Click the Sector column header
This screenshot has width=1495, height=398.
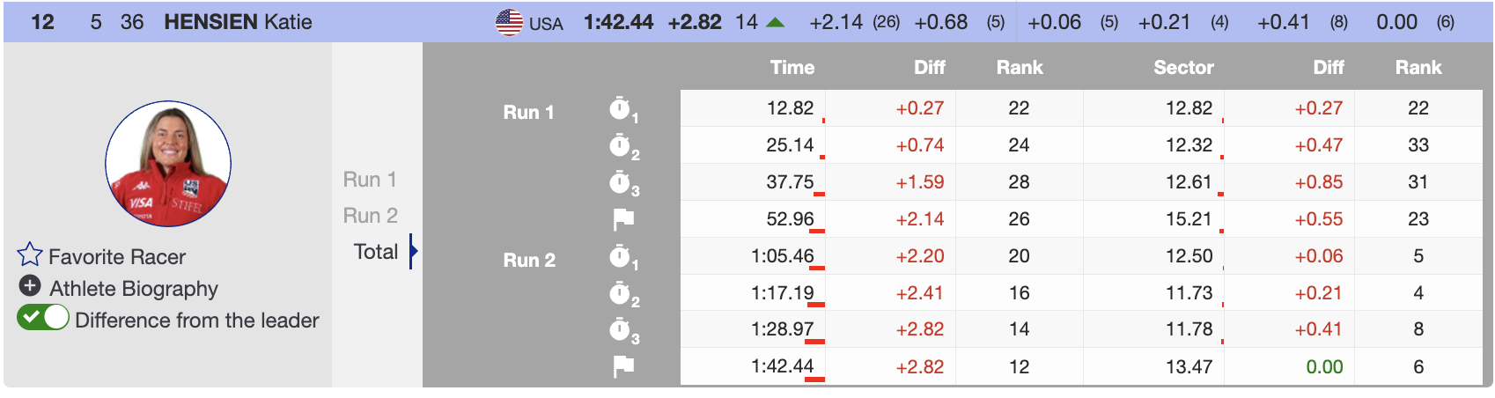(1183, 68)
